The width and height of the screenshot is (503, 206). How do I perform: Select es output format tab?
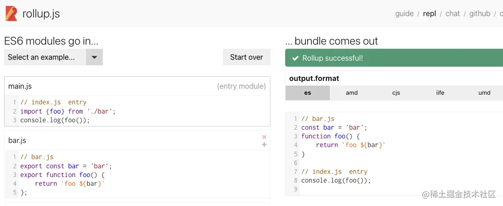pos(308,93)
